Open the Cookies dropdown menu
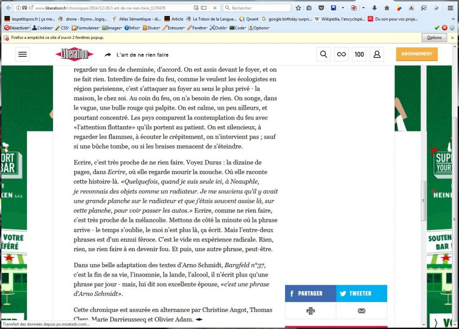The image size is (459, 329). [x=43, y=28]
